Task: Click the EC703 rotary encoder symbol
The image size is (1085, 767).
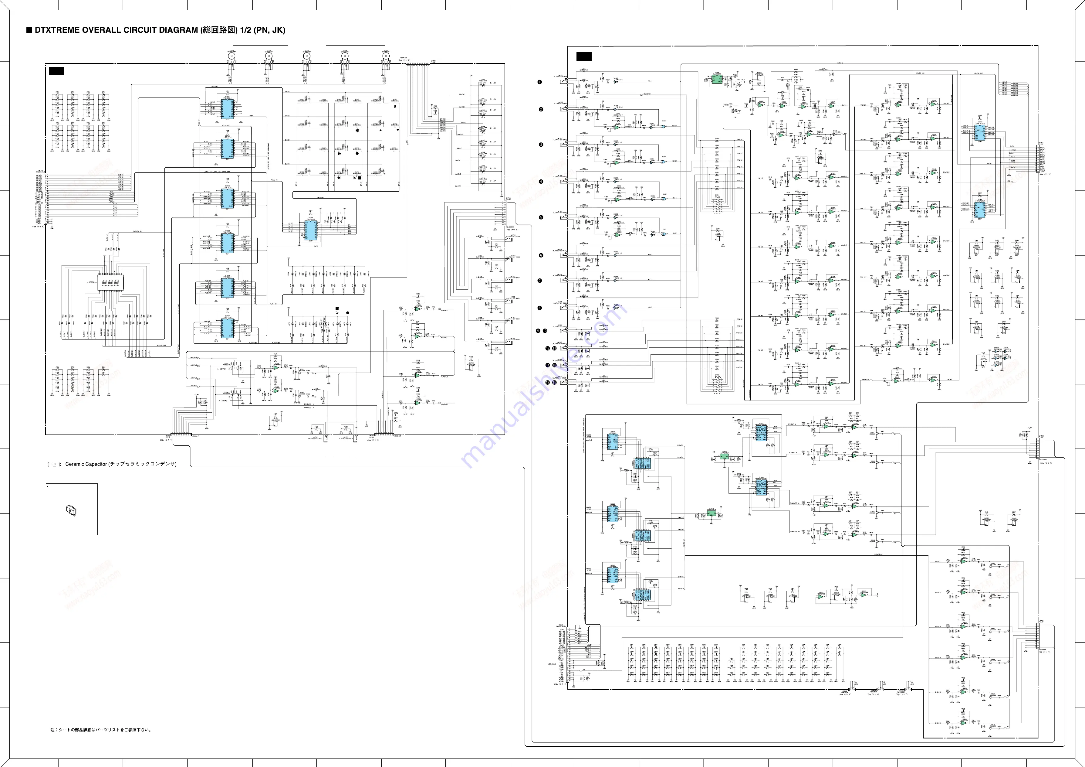Action: click(x=307, y=56)
